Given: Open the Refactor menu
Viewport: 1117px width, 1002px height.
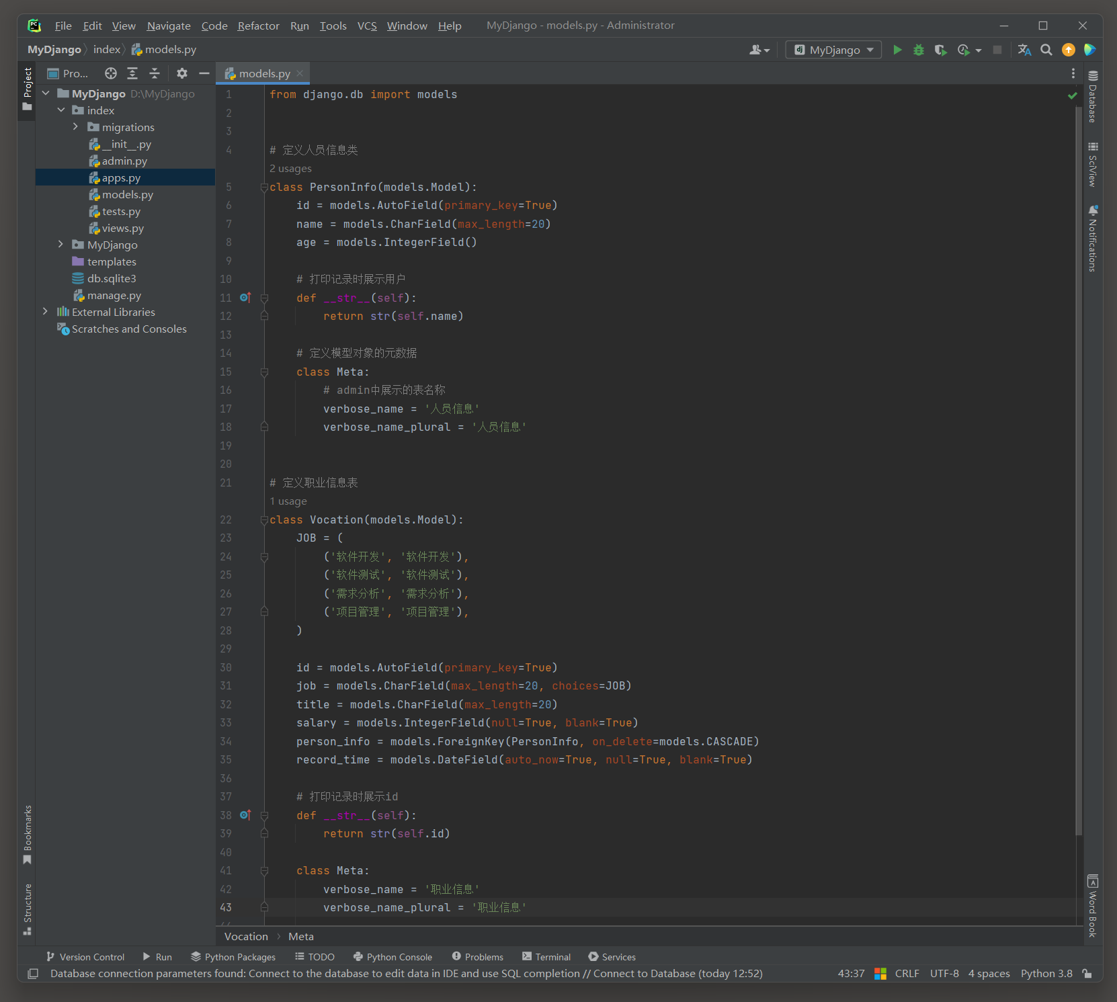Looking at the screenshot, I should click(258, 26).
